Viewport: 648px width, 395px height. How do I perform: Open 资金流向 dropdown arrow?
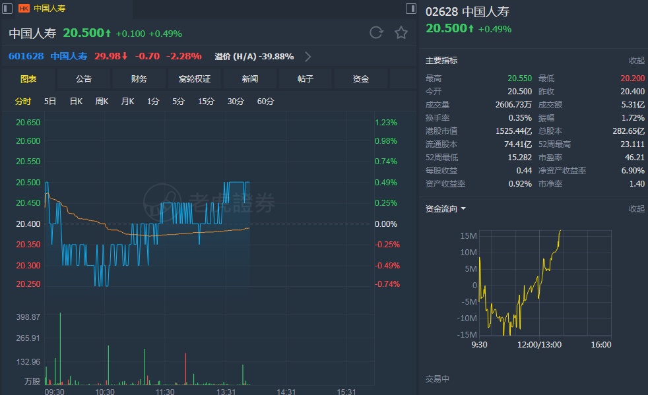coord(463,208)
